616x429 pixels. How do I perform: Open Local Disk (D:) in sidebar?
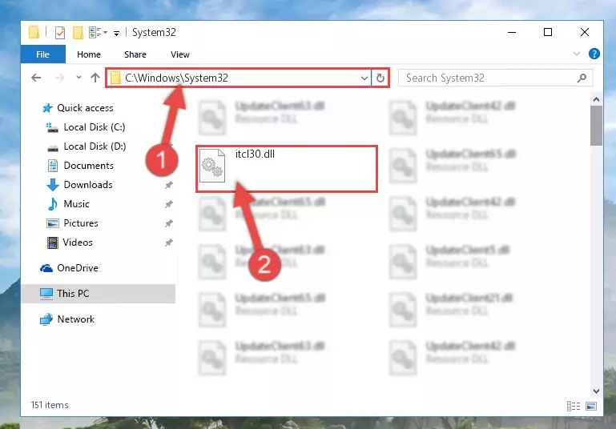point(95,146)
